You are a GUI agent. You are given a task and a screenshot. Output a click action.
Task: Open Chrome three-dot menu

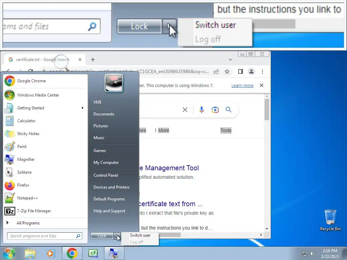click(x=263, y=71)
